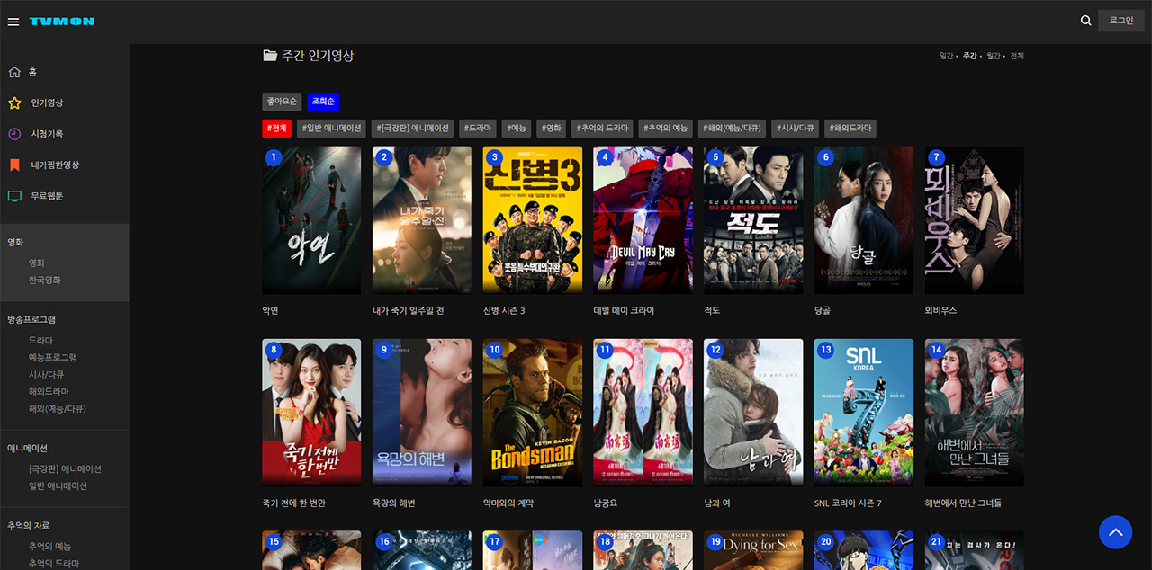The image size is (1152, 570).
Task: Select the 전체 period tab
Action: coord(1017,56)
